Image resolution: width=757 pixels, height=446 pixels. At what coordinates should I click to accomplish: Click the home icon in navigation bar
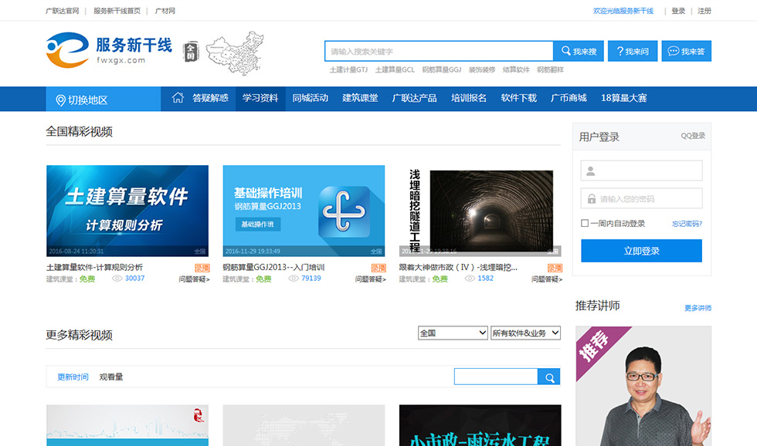coord(178,98)
